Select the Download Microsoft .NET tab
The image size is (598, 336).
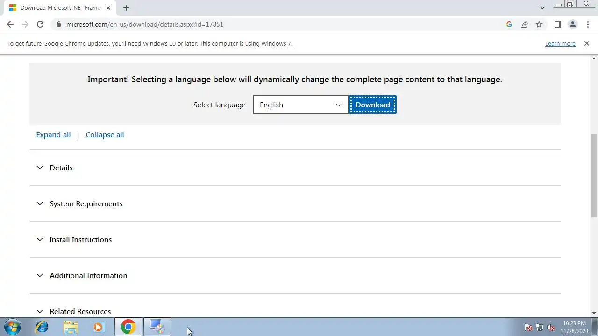click(x=60, y=8)
